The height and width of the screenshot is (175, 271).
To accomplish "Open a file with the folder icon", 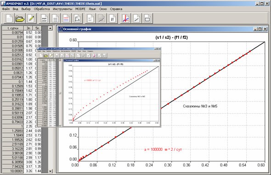I will [x=20, y=18].
